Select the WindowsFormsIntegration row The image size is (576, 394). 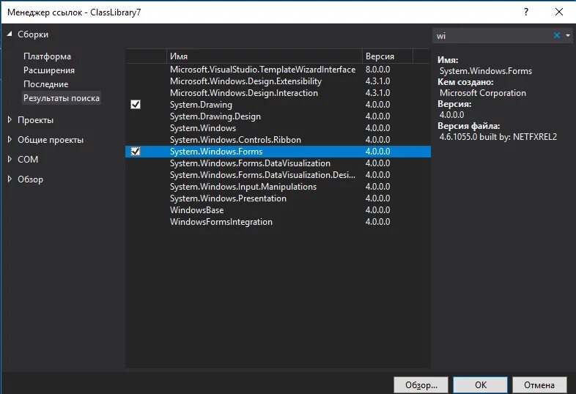(x=278, y=222)
